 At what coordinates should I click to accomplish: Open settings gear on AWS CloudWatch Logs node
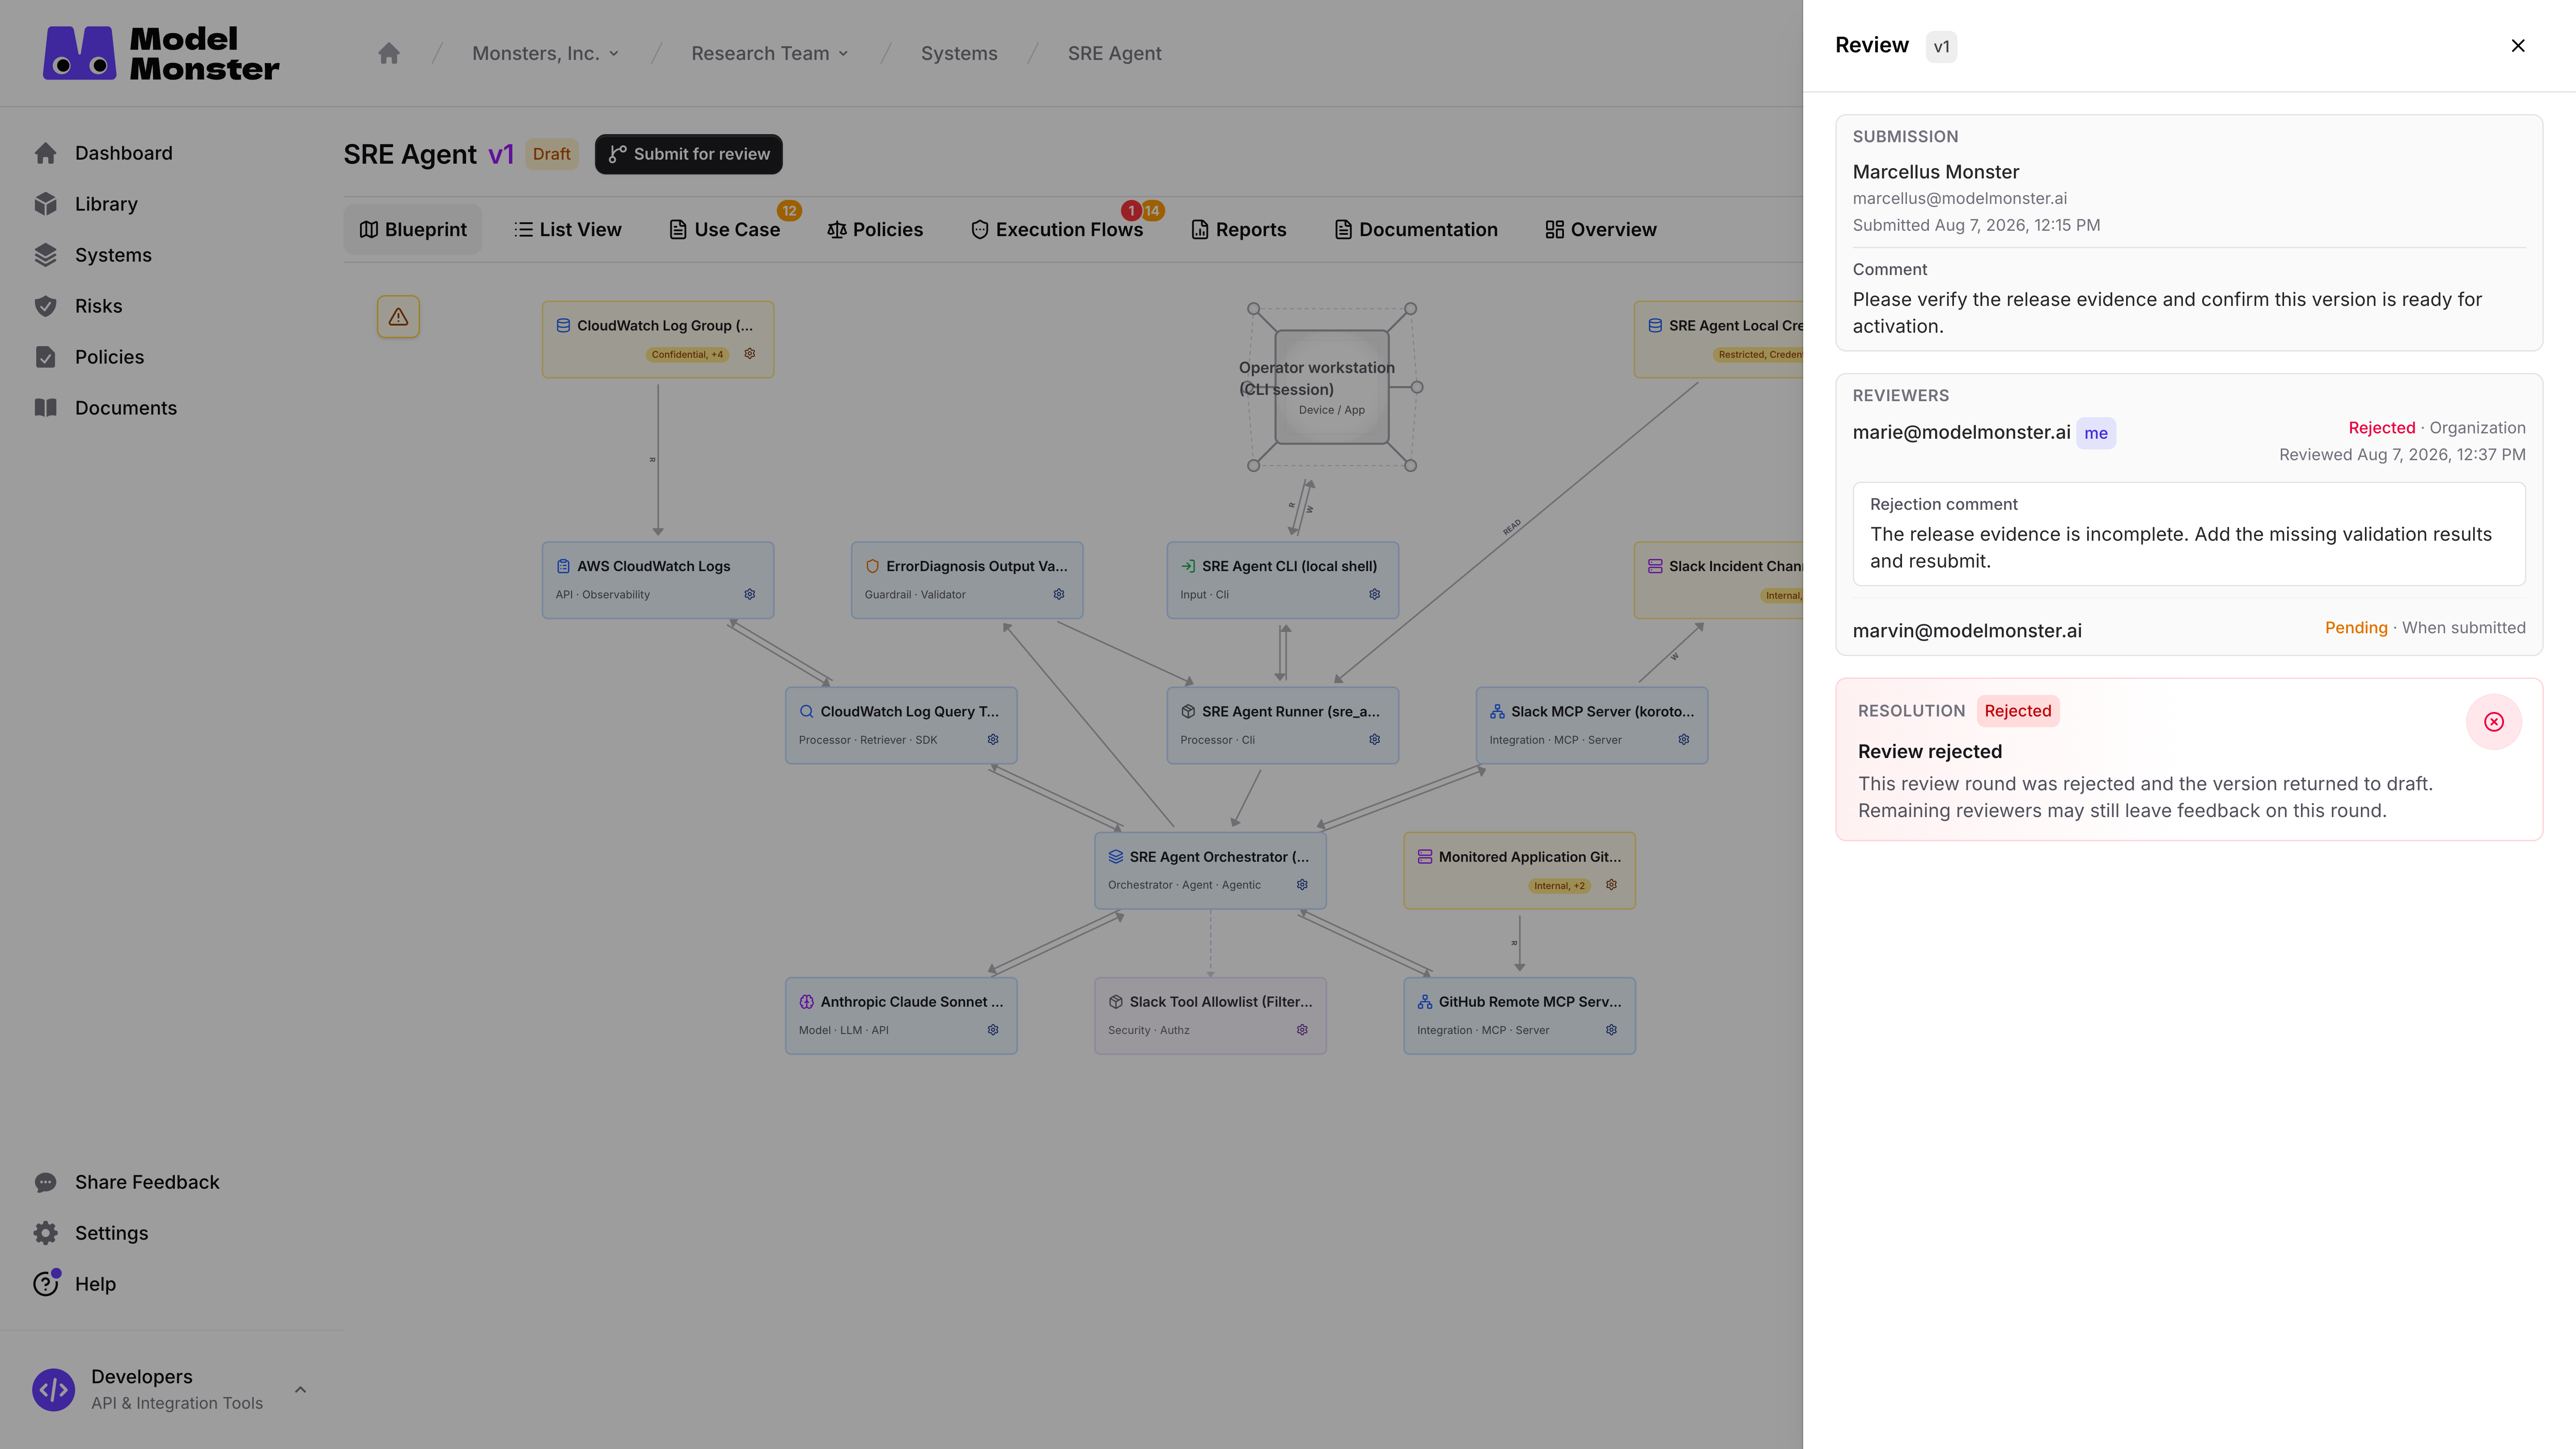click(x=750, y=594)
